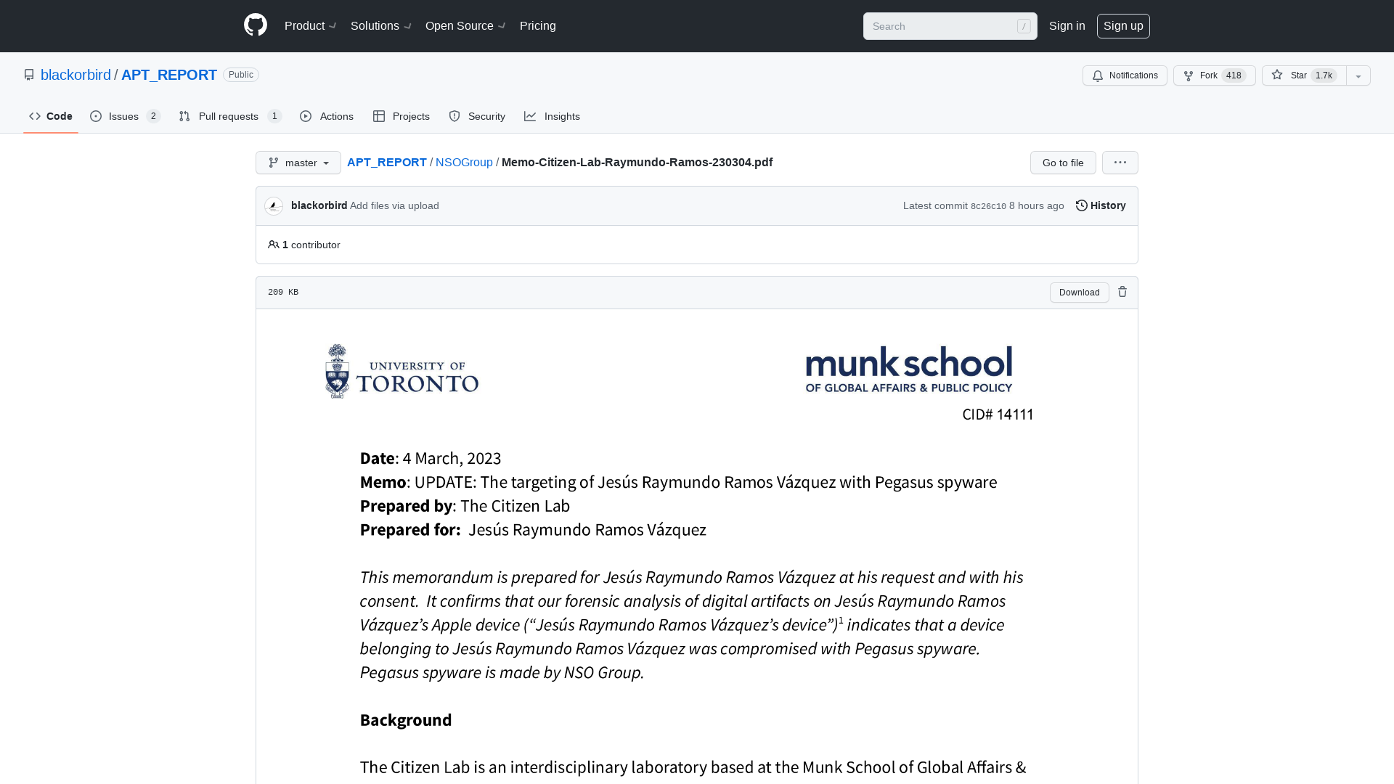The image size is (1394, 784).
Task: Open the Issues tab
Action: 125,116
